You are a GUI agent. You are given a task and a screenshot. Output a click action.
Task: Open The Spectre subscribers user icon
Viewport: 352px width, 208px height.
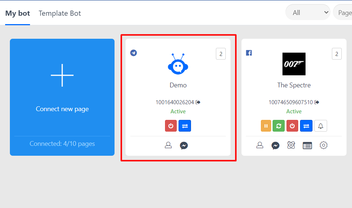pos(260,145)
